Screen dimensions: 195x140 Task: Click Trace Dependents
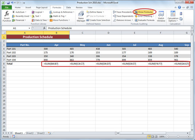[x=123, y=16]
